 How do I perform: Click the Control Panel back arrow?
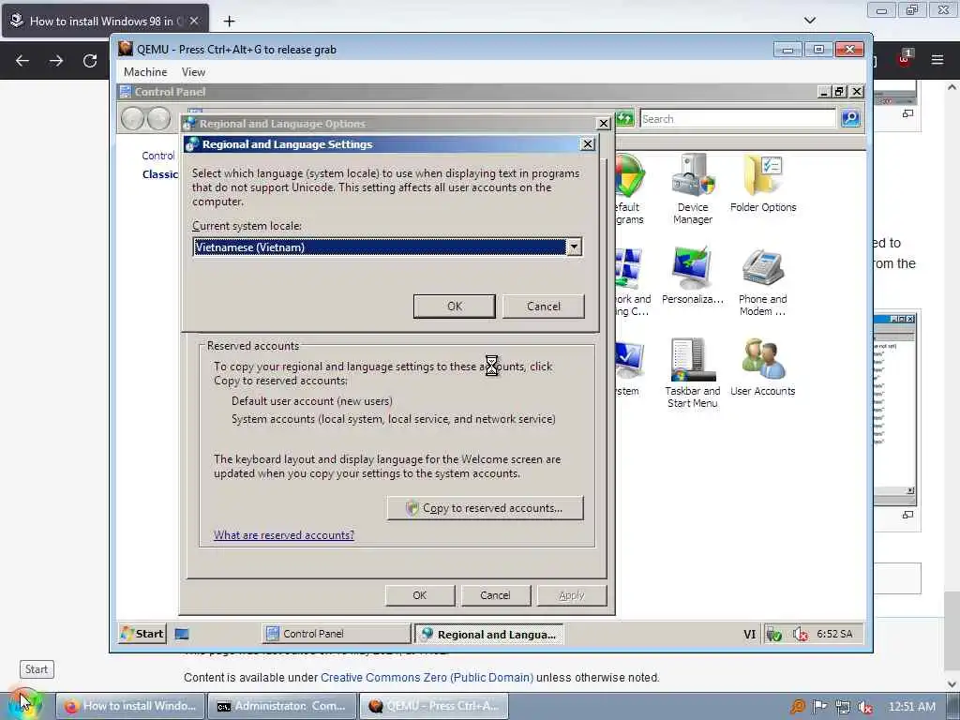(132, 118)
